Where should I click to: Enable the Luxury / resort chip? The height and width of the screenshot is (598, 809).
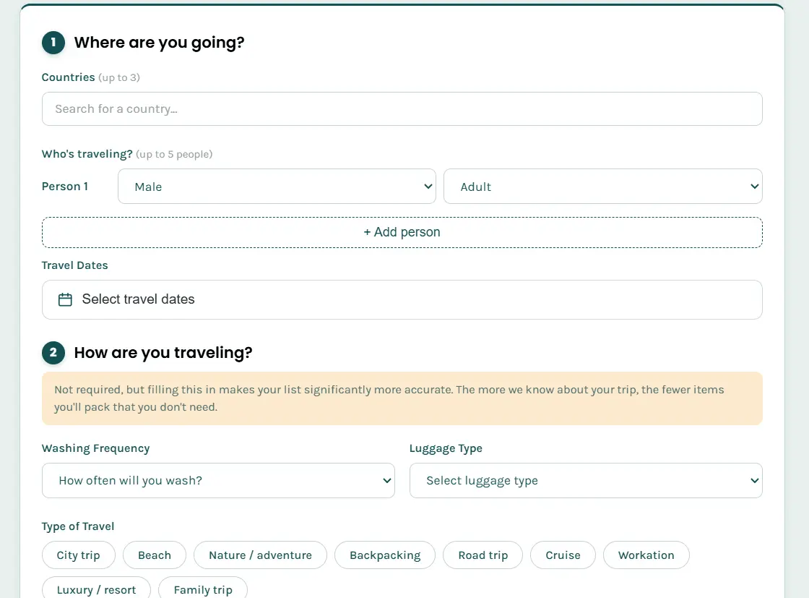coord(97,589)
